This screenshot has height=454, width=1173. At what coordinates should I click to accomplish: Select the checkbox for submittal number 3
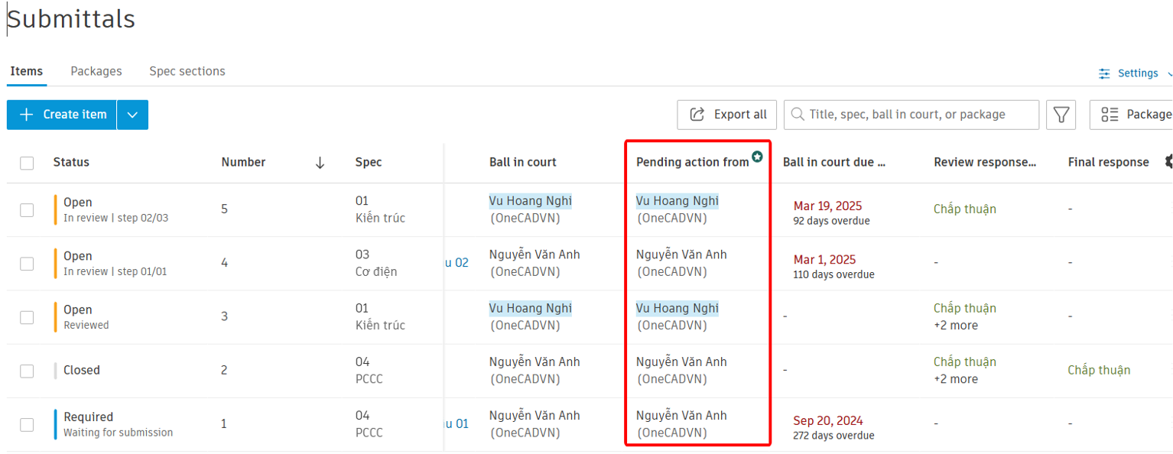pyautogui.click(x=27, y=317)
